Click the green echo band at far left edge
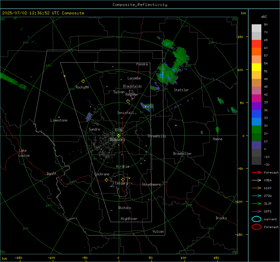Viewport: 280px width, 262px height. pyautogui.click(x=12, y=80)
